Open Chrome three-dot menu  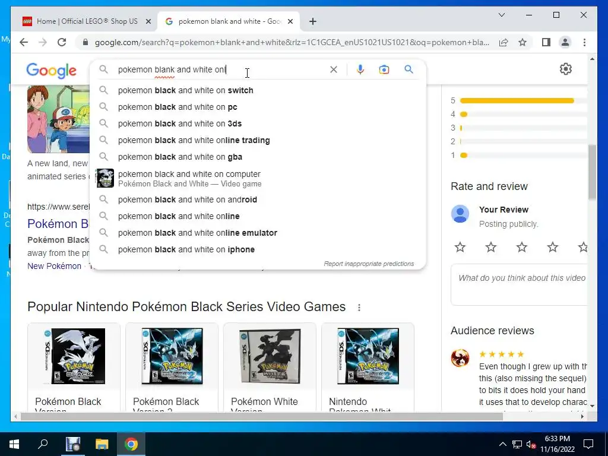(584, 42)
